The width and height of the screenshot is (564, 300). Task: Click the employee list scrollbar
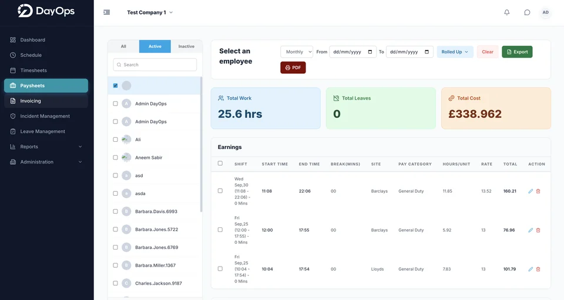pos(201,144)
